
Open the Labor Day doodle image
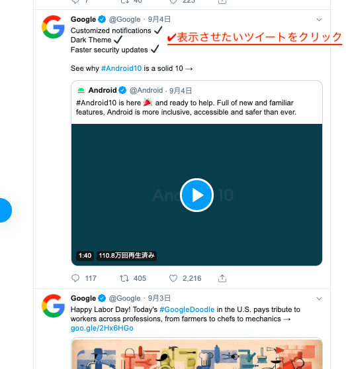tap(196, 354)
